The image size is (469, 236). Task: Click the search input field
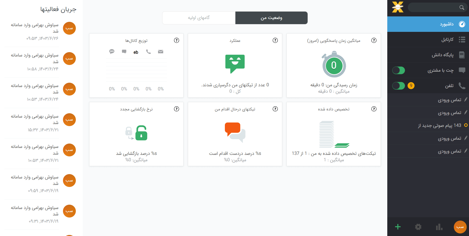click(x=437, y=7)
